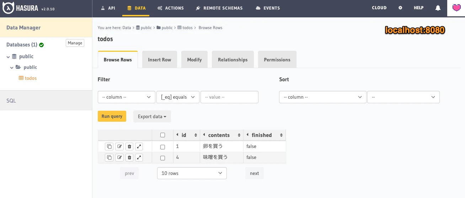Image resolution: width=465 pixels, height=198 pixels.
Task: Open the [_eq] equals operator dropdown
Action: pyautogui.click(x=178, y=97)
